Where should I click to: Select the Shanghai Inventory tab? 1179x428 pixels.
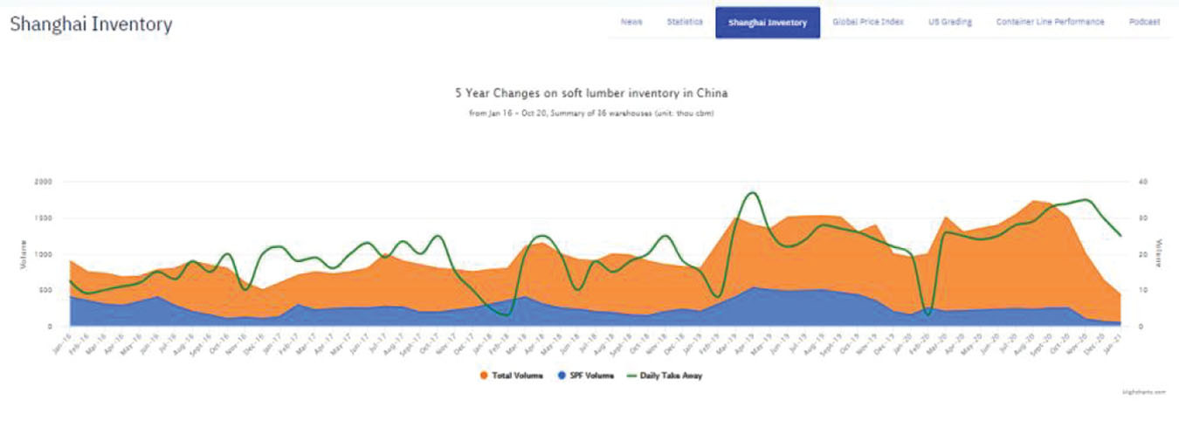(768, 23)
